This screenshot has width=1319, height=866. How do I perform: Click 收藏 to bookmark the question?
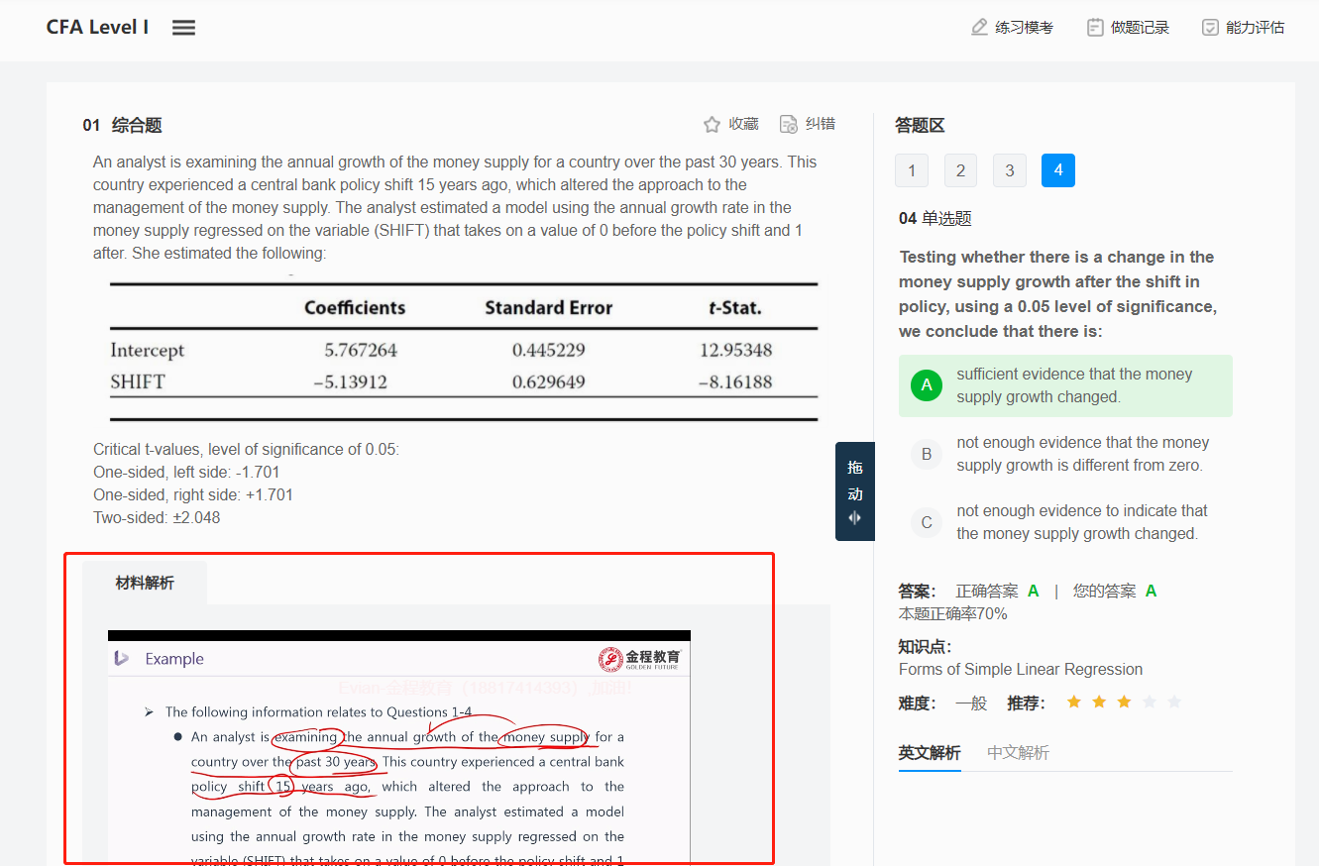point(743,124)
